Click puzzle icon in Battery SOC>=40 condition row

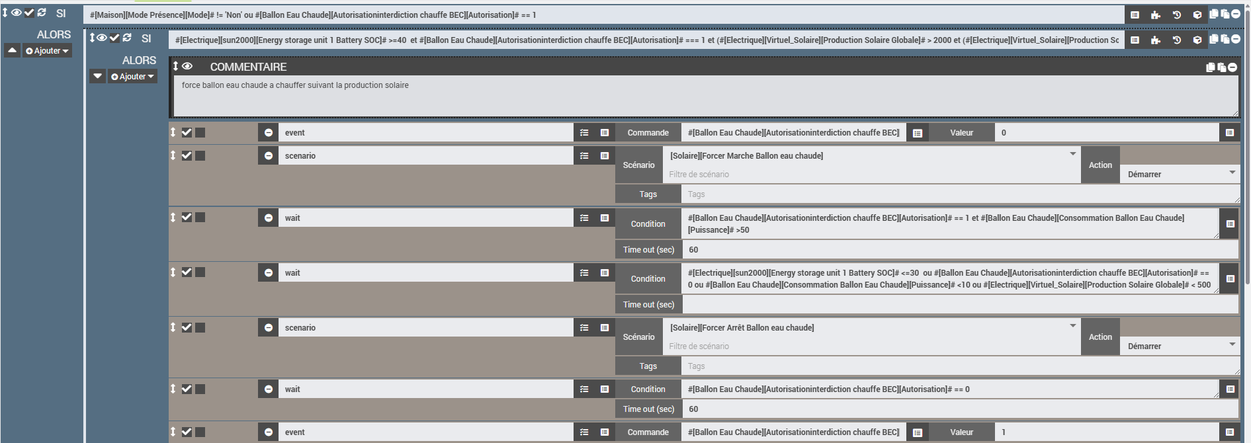click(1156, 40)
